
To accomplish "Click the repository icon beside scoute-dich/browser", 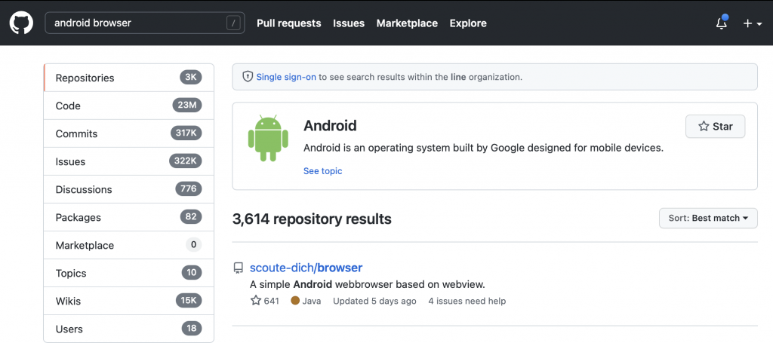I will (x=239, y=268).
